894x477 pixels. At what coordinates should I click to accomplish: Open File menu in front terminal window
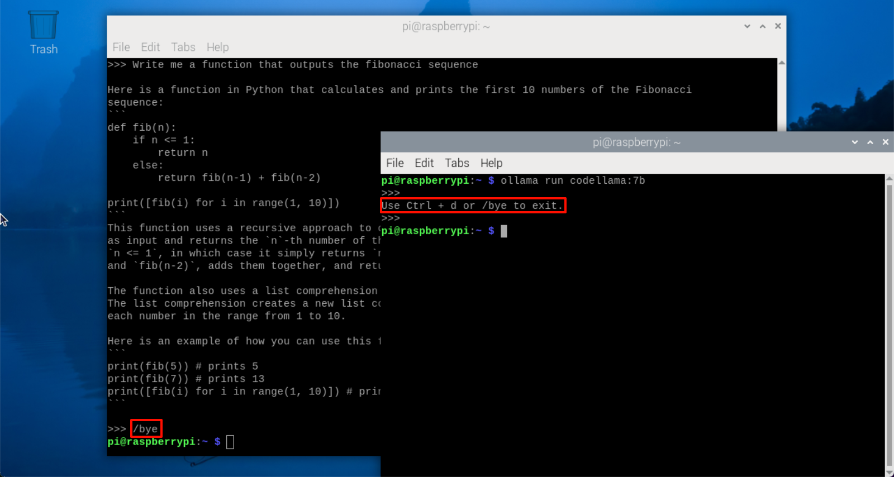(394, 163)
